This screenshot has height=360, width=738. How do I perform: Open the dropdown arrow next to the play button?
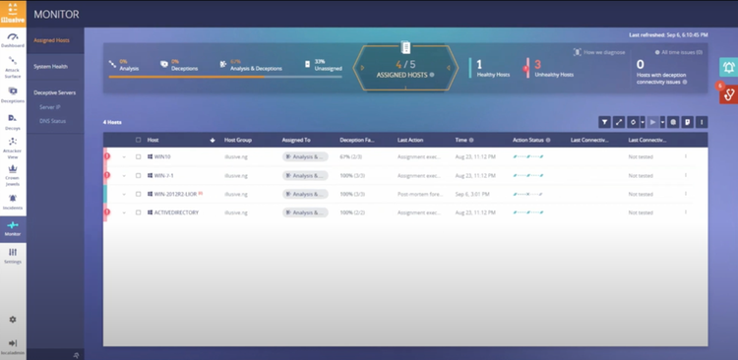pos(662,122)
